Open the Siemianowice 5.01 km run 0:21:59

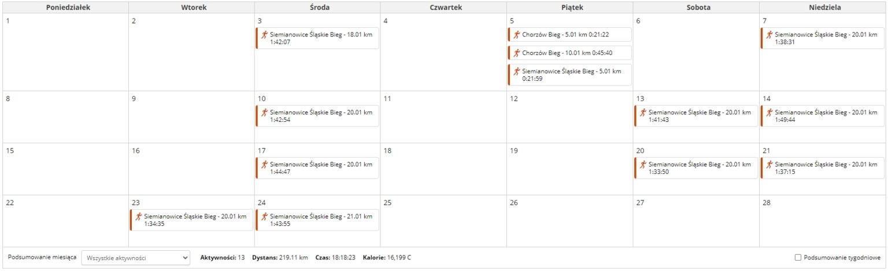[x=569, y=75]
